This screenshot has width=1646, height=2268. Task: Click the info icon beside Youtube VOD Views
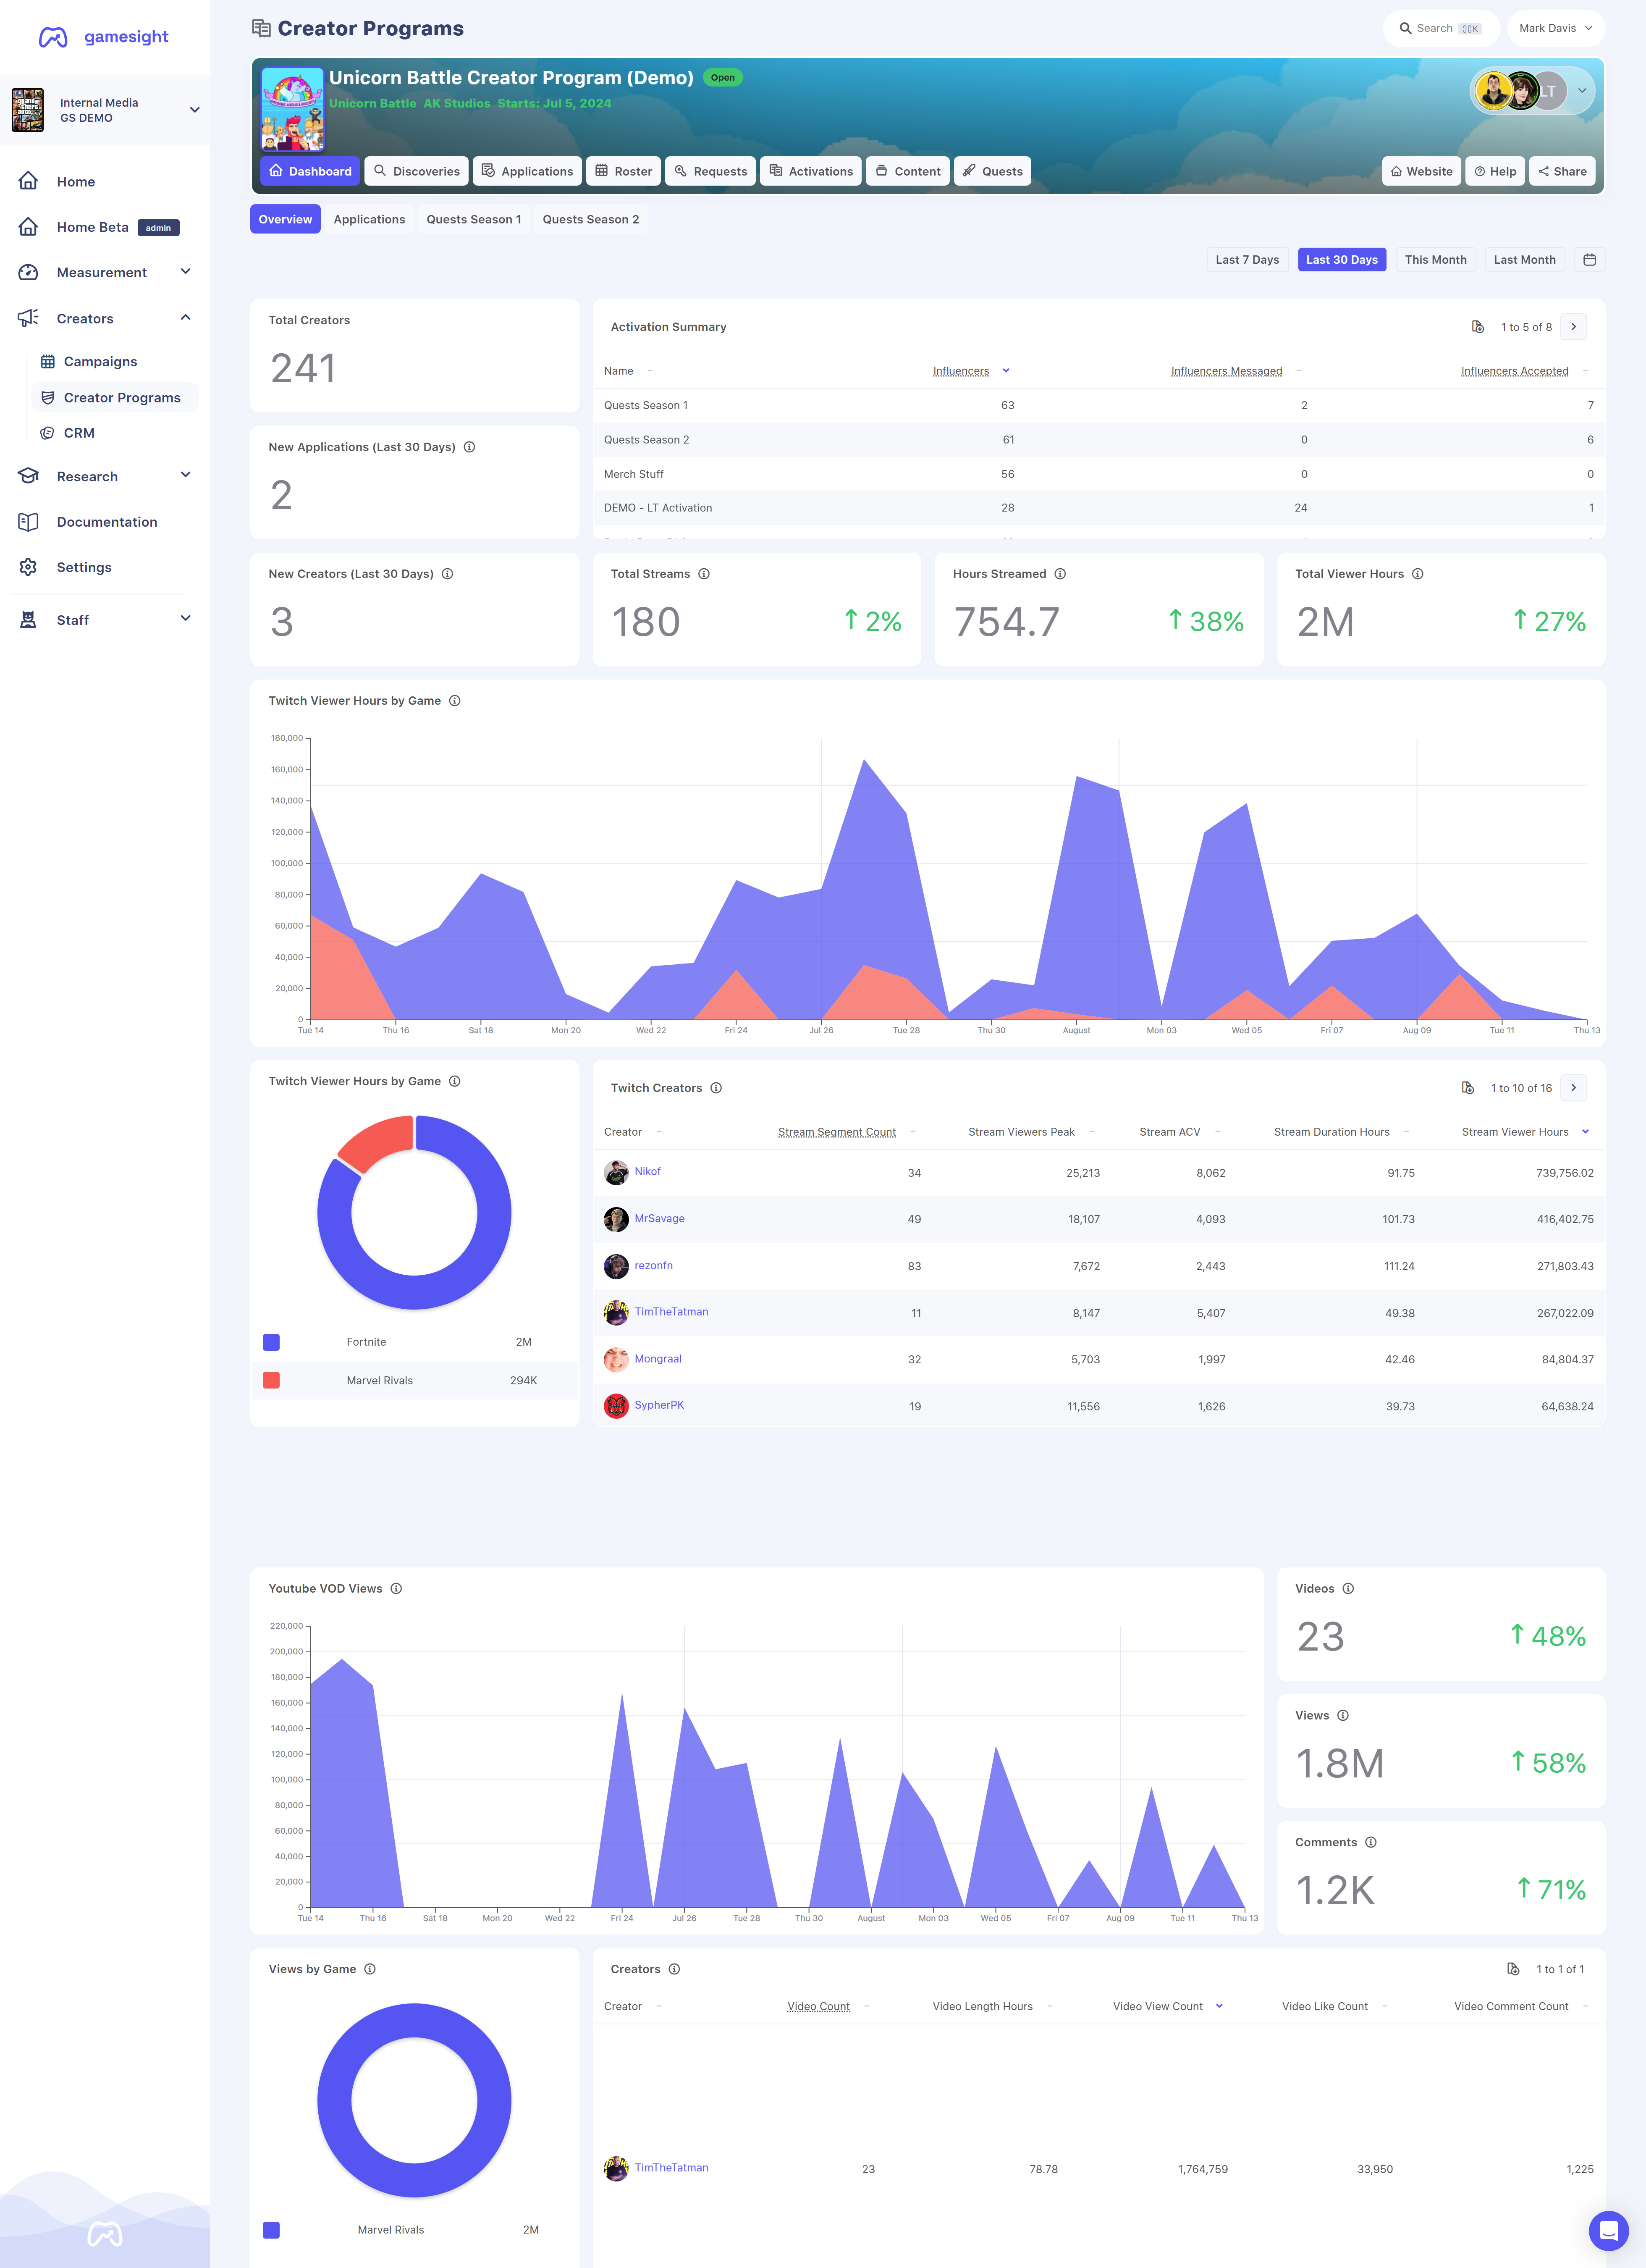[396, 1588]
